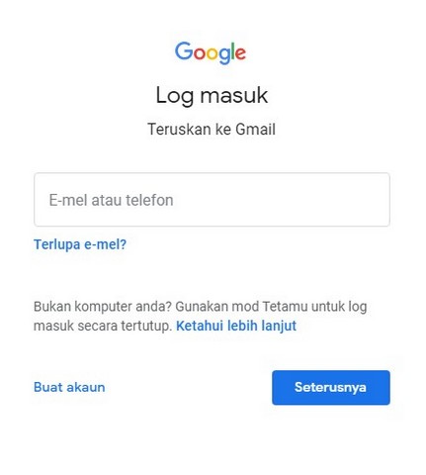Click the word Gmail in the subtitle
The height and width of the screenshot is (475, 426).
coord(255,129)
